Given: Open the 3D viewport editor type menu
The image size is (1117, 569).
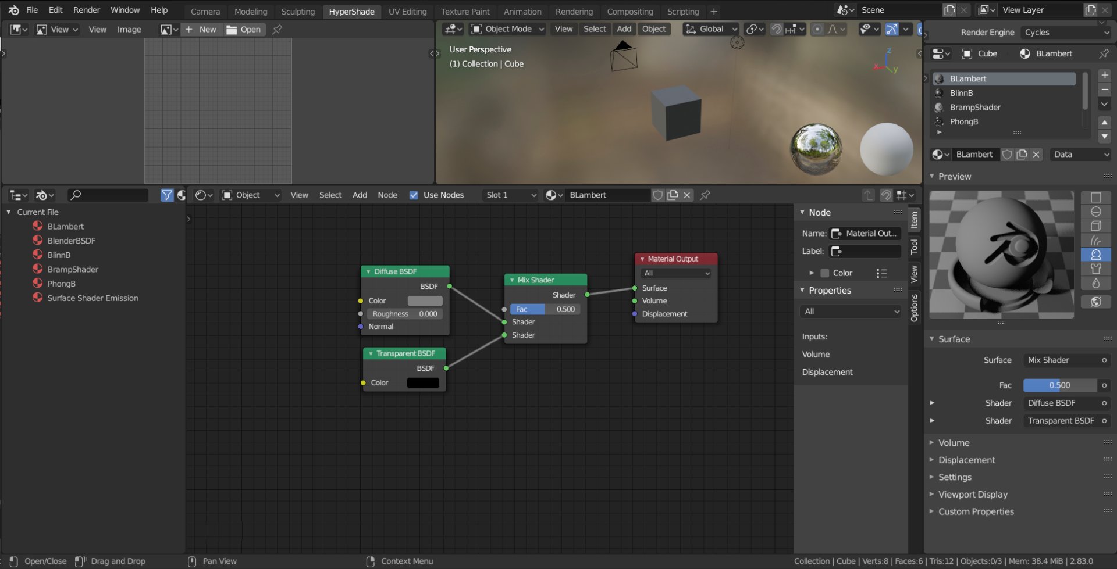Looking at the screenshot, I should click(453, 29).
